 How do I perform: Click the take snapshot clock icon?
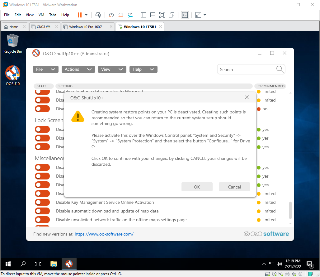coord(111,15)
